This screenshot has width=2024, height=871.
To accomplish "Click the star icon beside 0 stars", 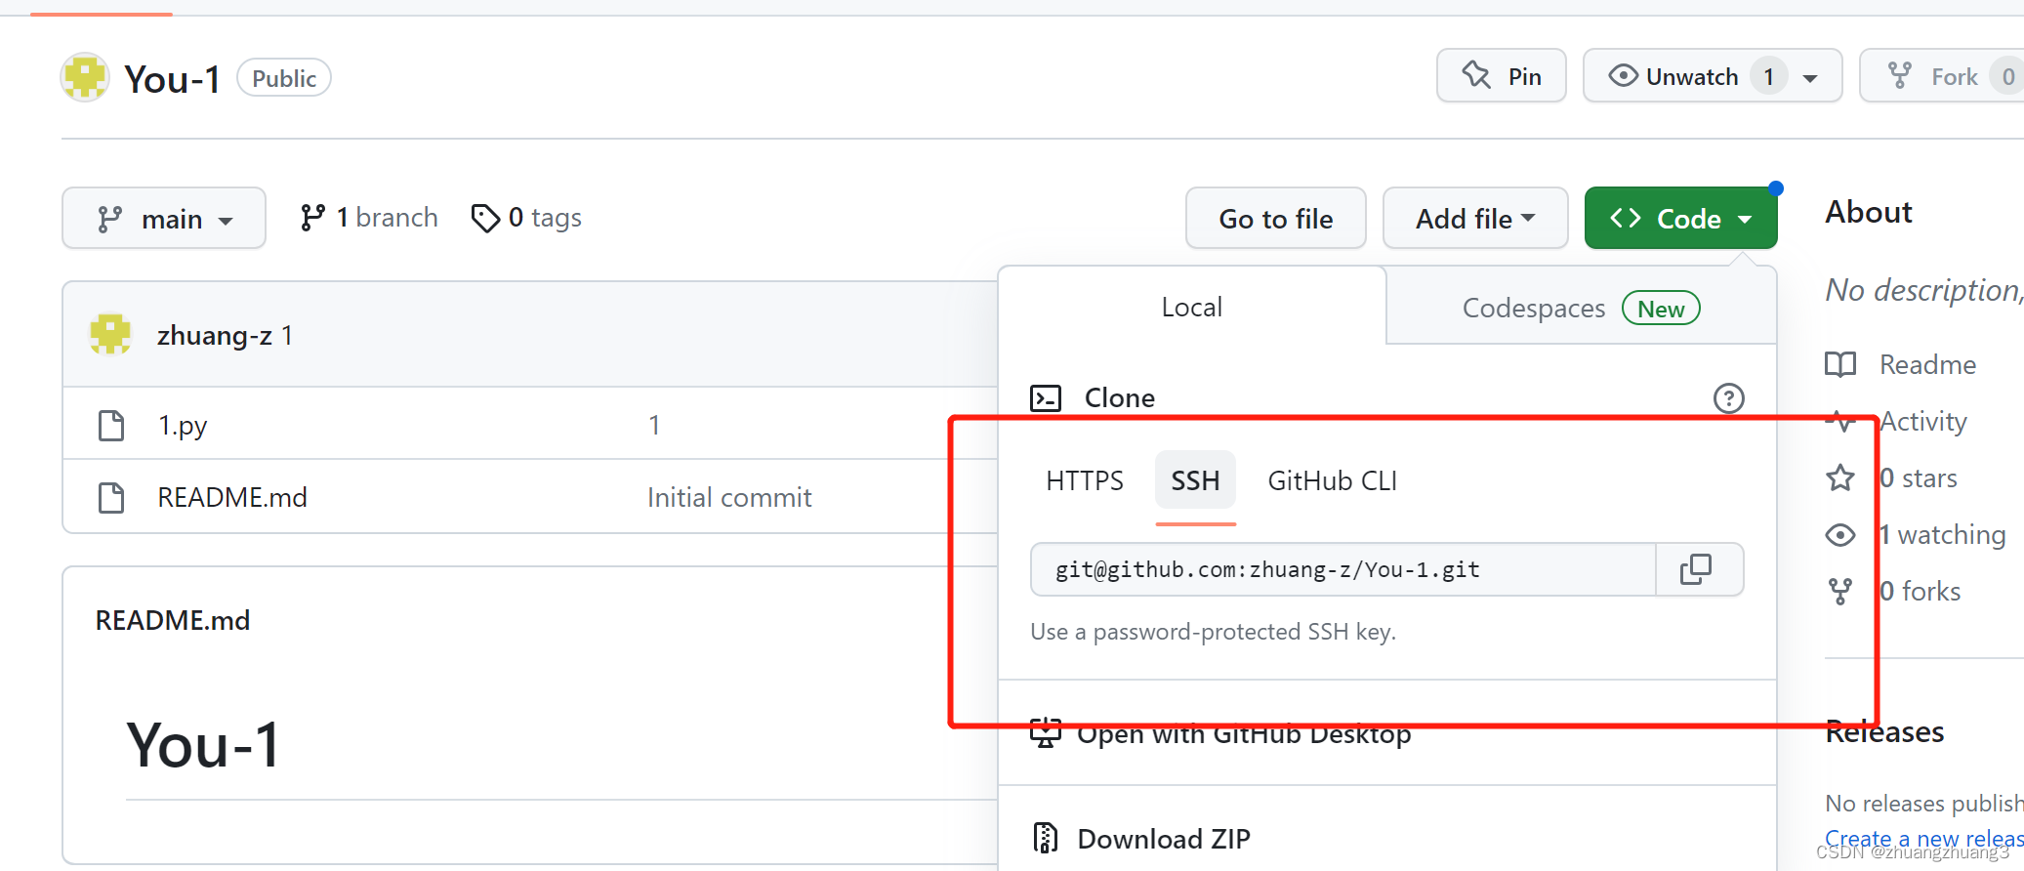I will pyautogui.click(x=1840, y=477).
